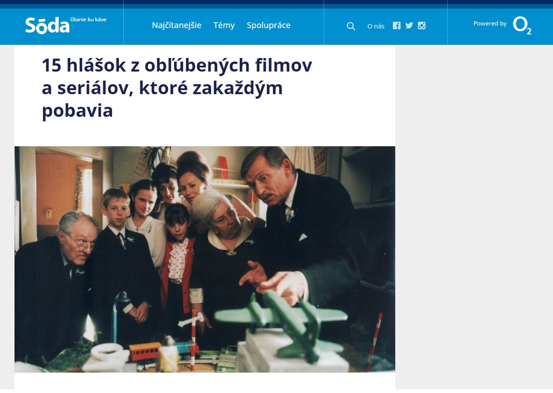Click the empty gray sidebar area
This screenshot has height=393, width=553.
pos(474,217)
